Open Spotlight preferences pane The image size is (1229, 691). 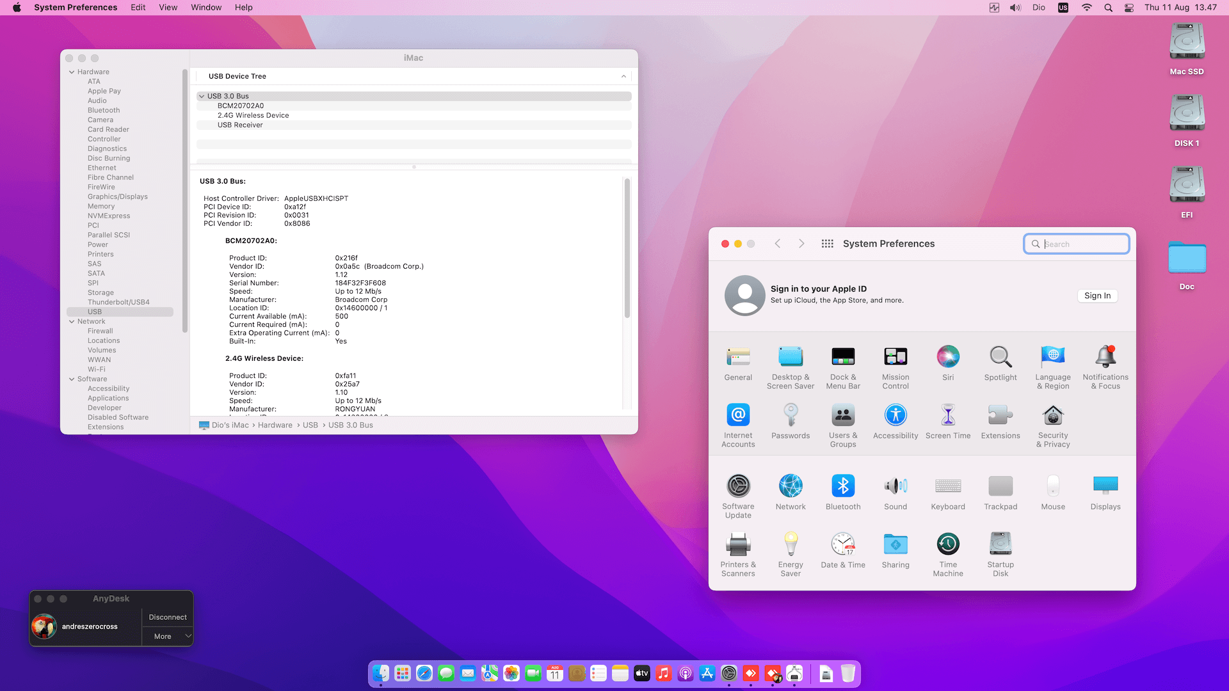pyautogui.click(x=1000, y=363)
